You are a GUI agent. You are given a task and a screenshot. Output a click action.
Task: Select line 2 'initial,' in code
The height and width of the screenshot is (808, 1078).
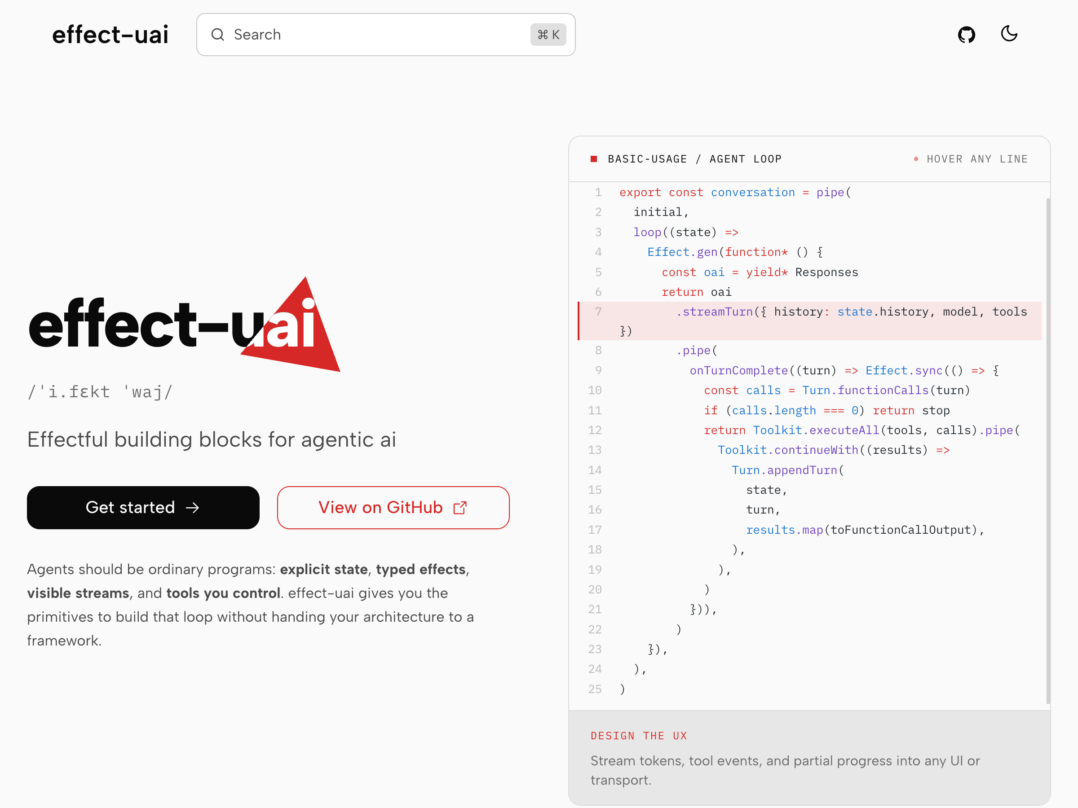(x=661, y=212)
